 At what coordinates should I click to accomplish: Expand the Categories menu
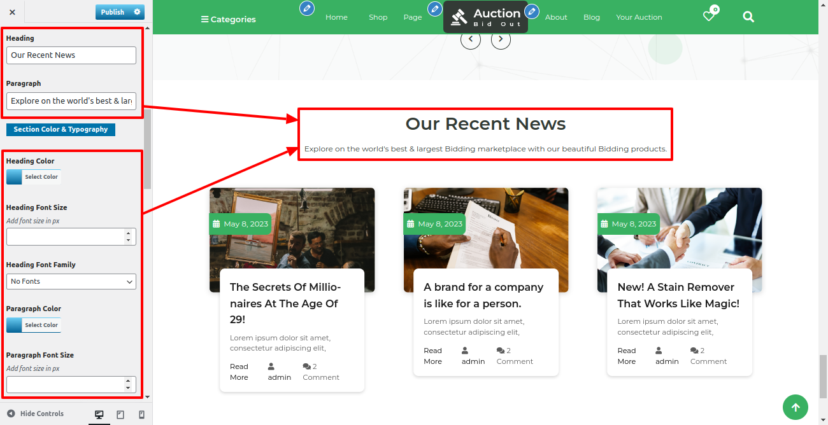229,19
